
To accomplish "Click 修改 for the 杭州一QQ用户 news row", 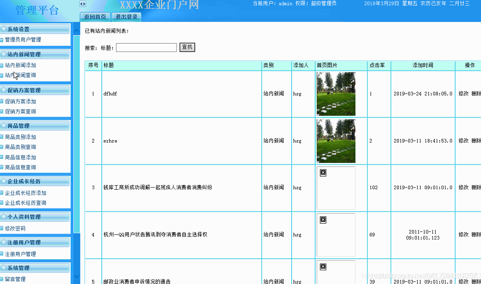I will click(463, 235).
